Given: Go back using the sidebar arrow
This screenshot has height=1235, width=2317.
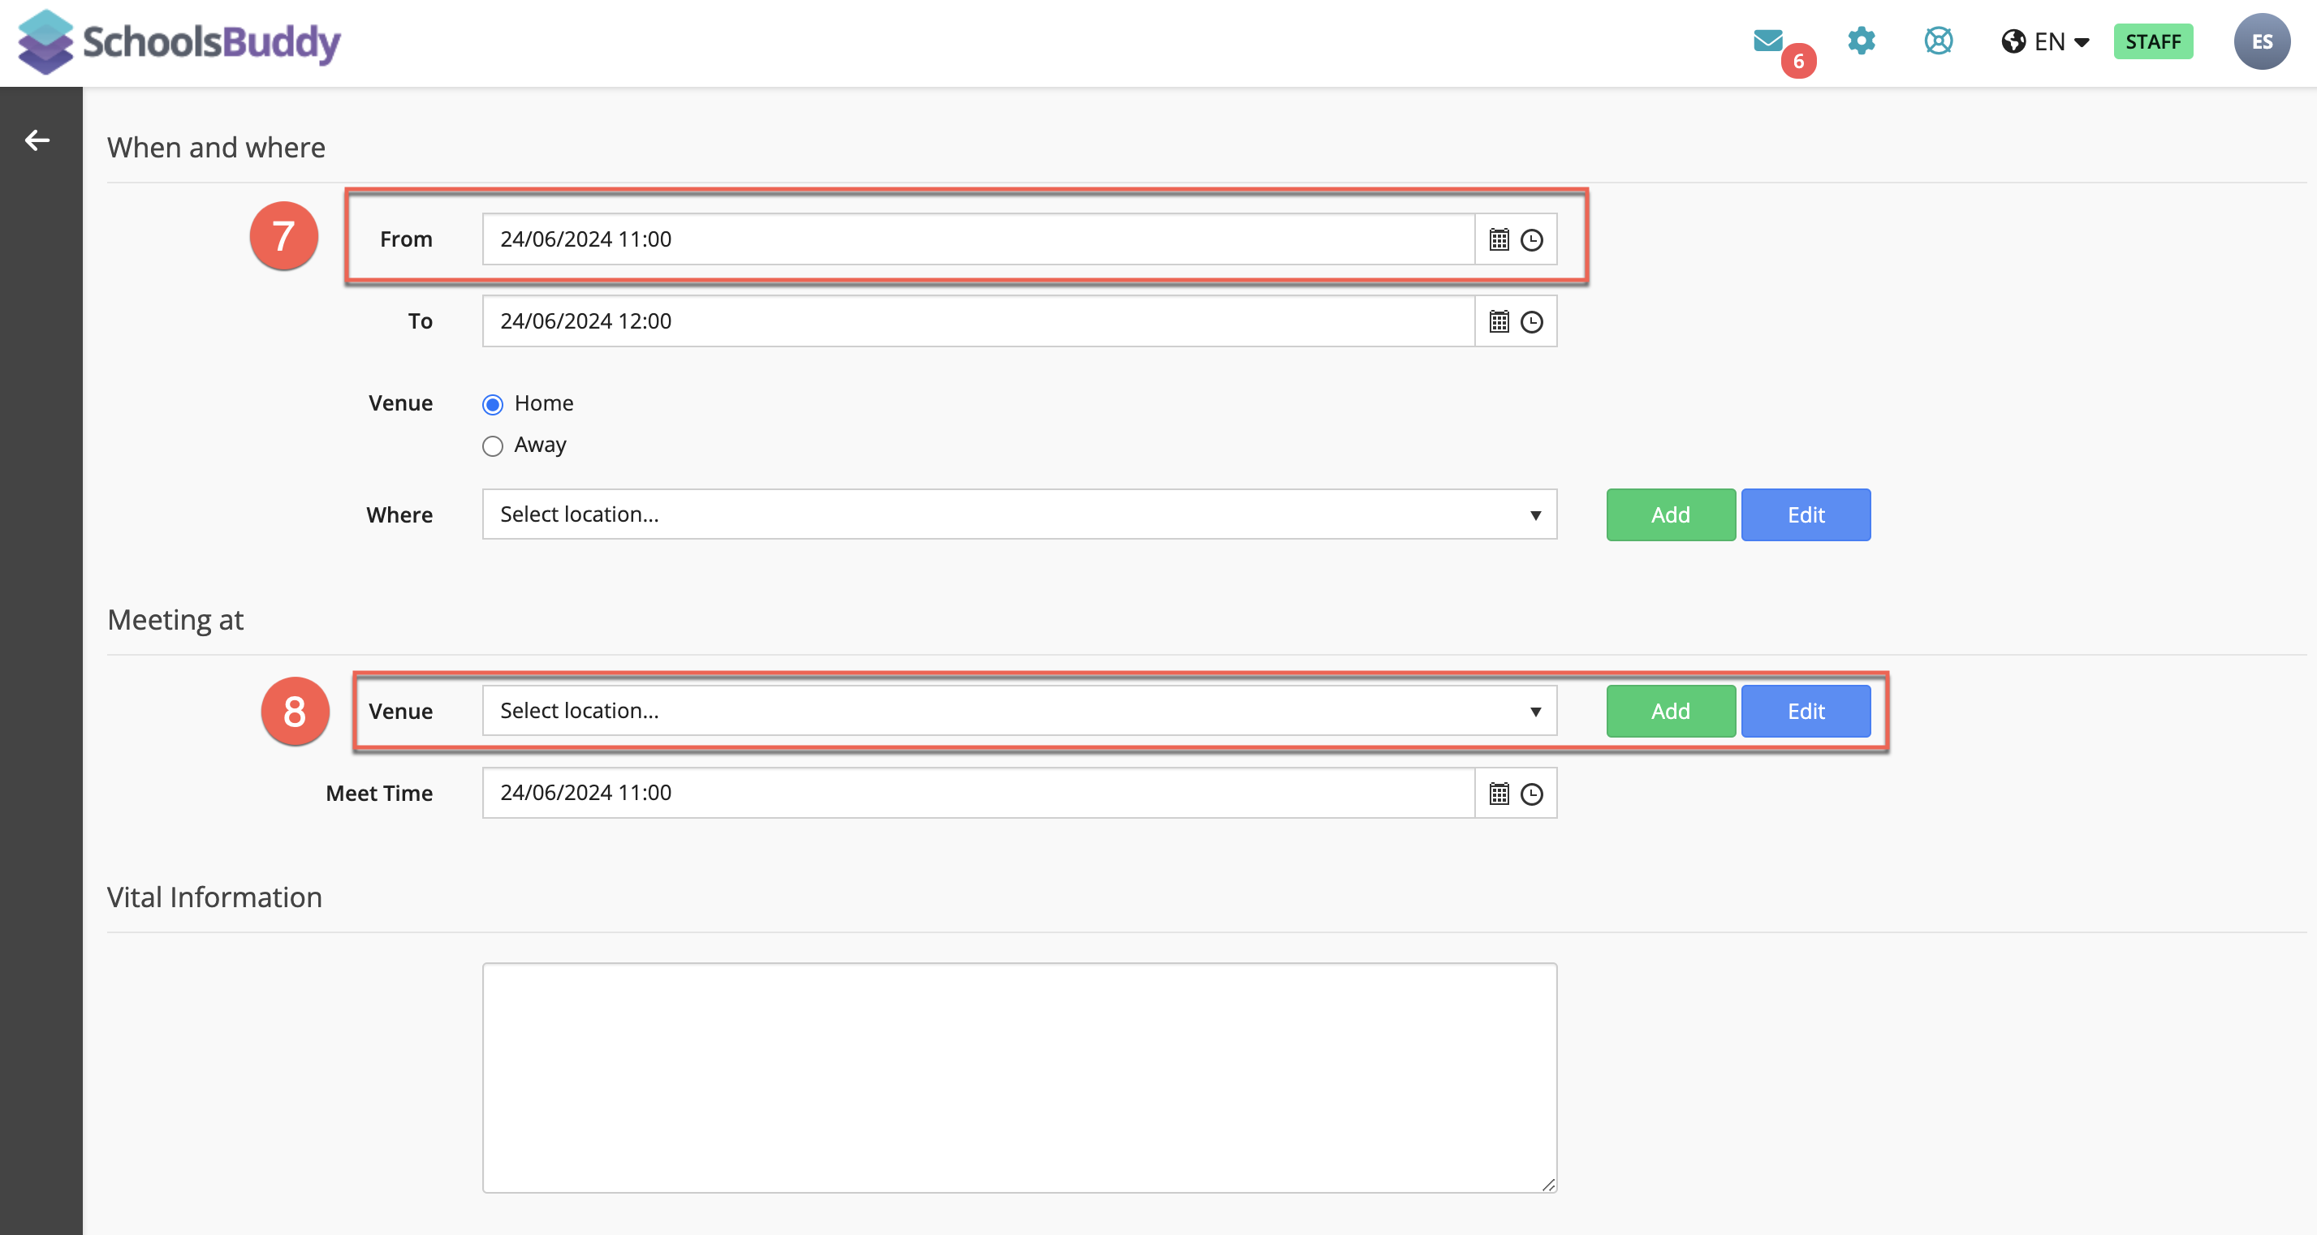Looking at the screenshot, I should (37, 140).
